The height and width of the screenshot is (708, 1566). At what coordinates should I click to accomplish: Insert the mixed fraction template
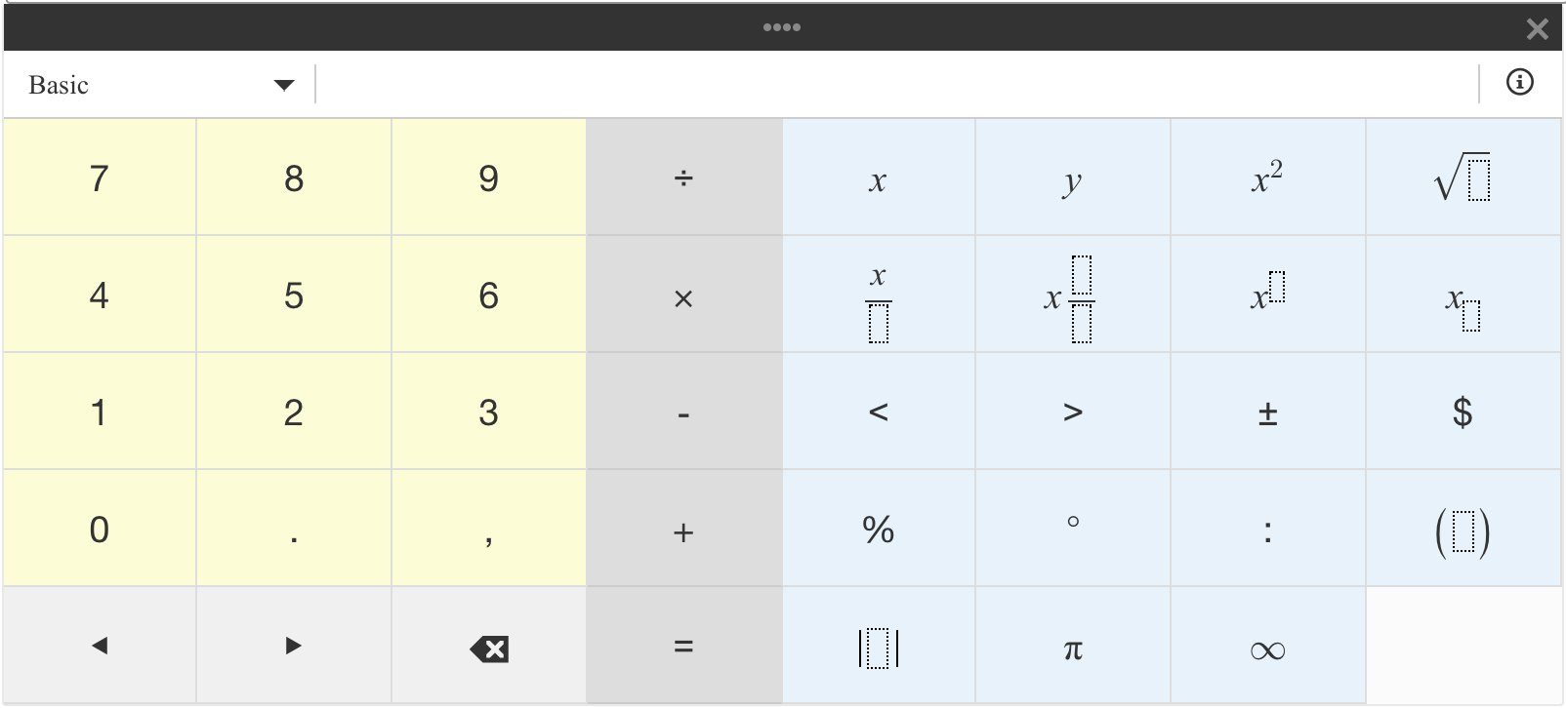[x=1072, y=295]
